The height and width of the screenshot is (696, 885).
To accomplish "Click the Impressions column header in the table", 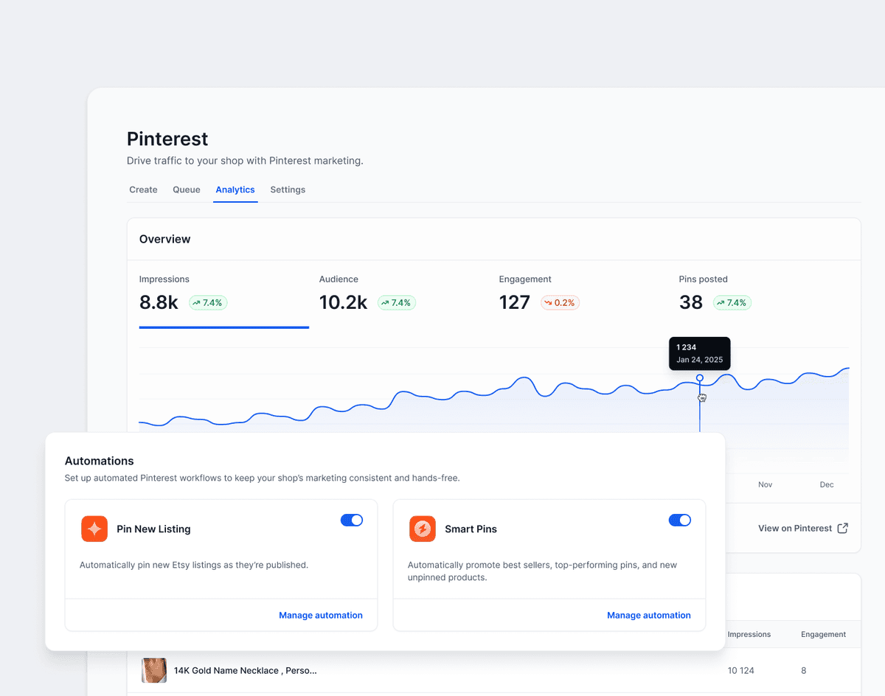I will (x=749, y=634).
